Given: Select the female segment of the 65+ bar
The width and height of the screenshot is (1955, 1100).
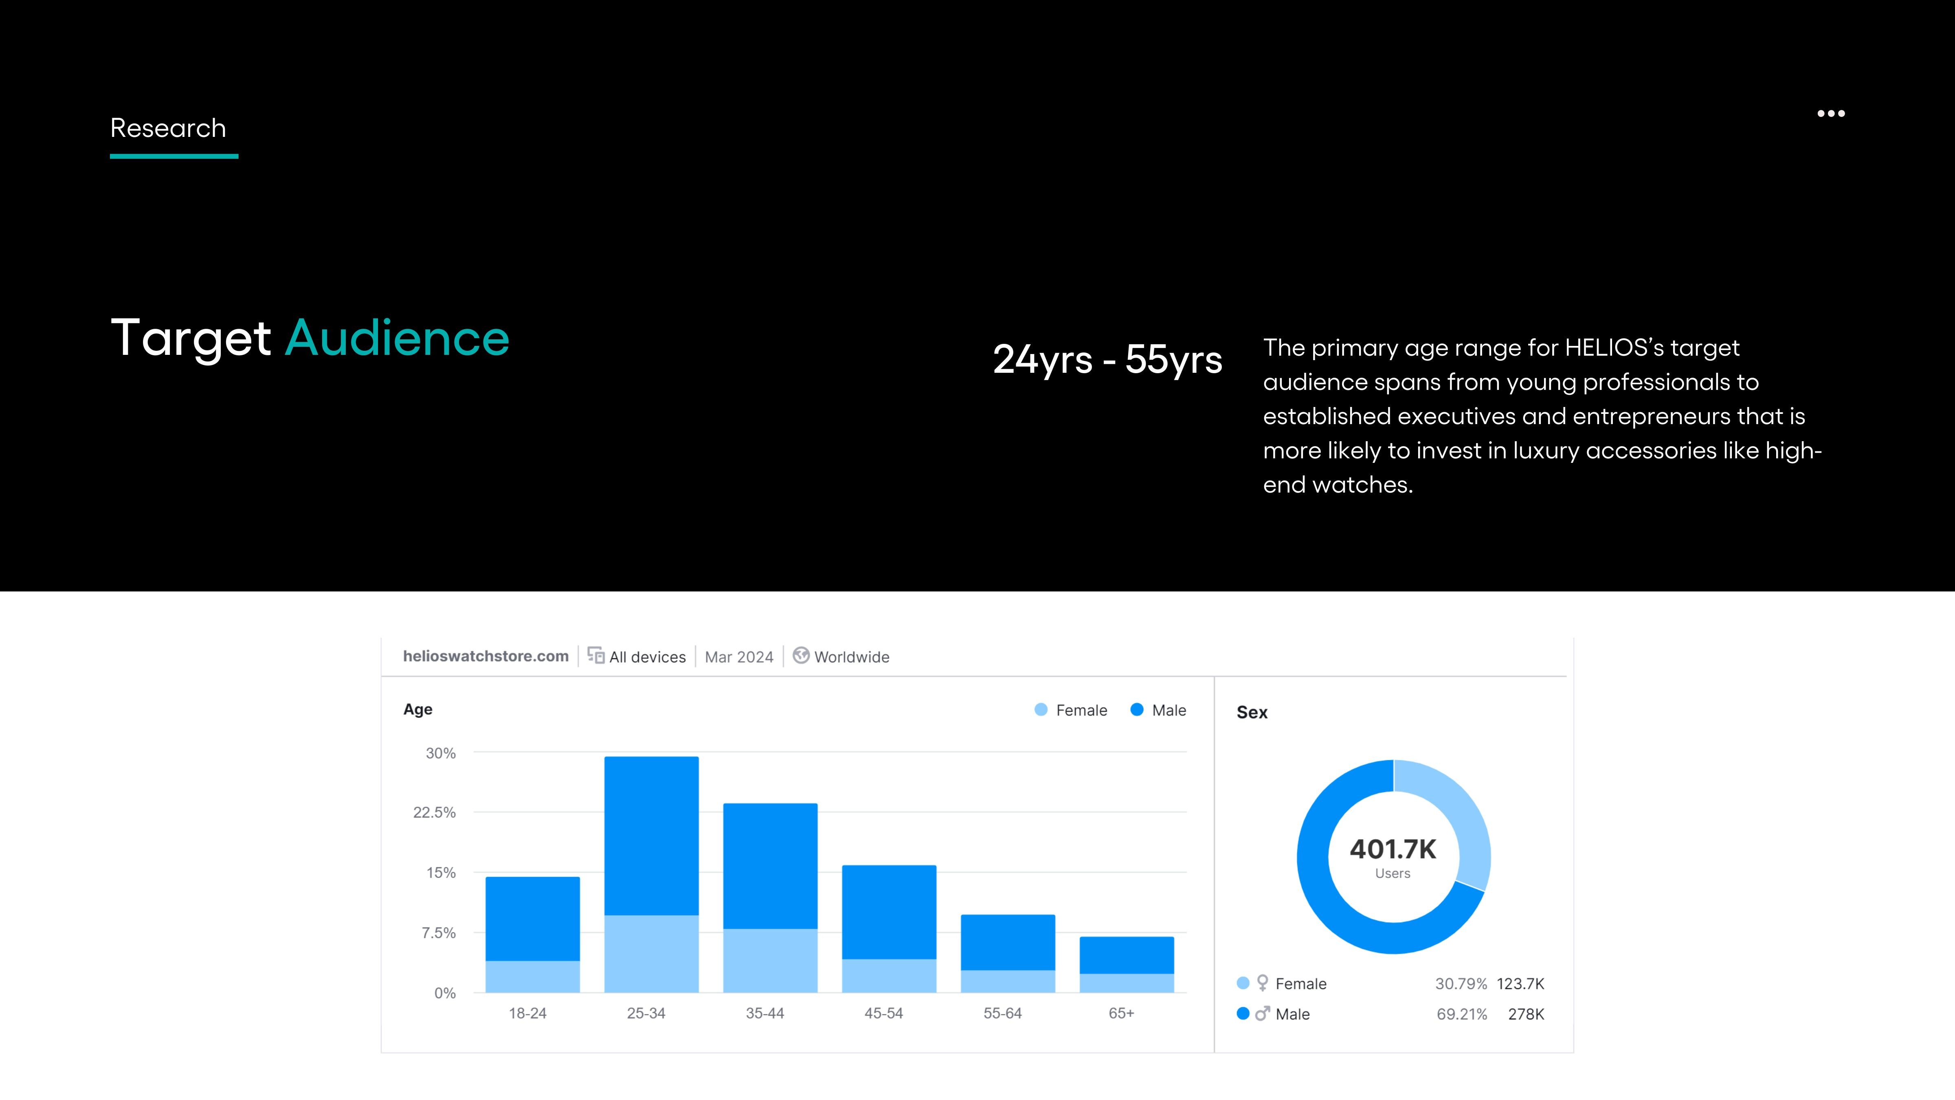Looking at the screenshot, I should (1126, 983).
